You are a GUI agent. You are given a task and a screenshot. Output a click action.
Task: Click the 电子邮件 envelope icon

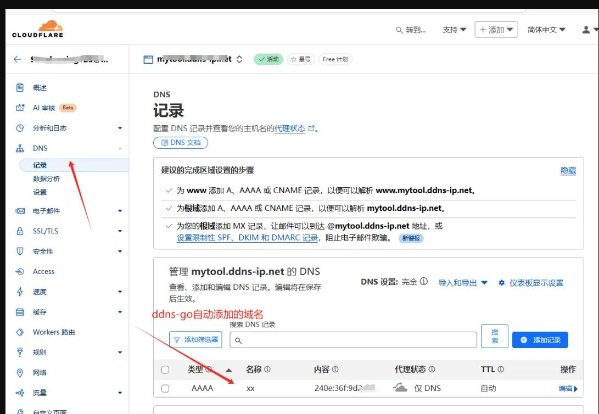[x=20, y=211]
